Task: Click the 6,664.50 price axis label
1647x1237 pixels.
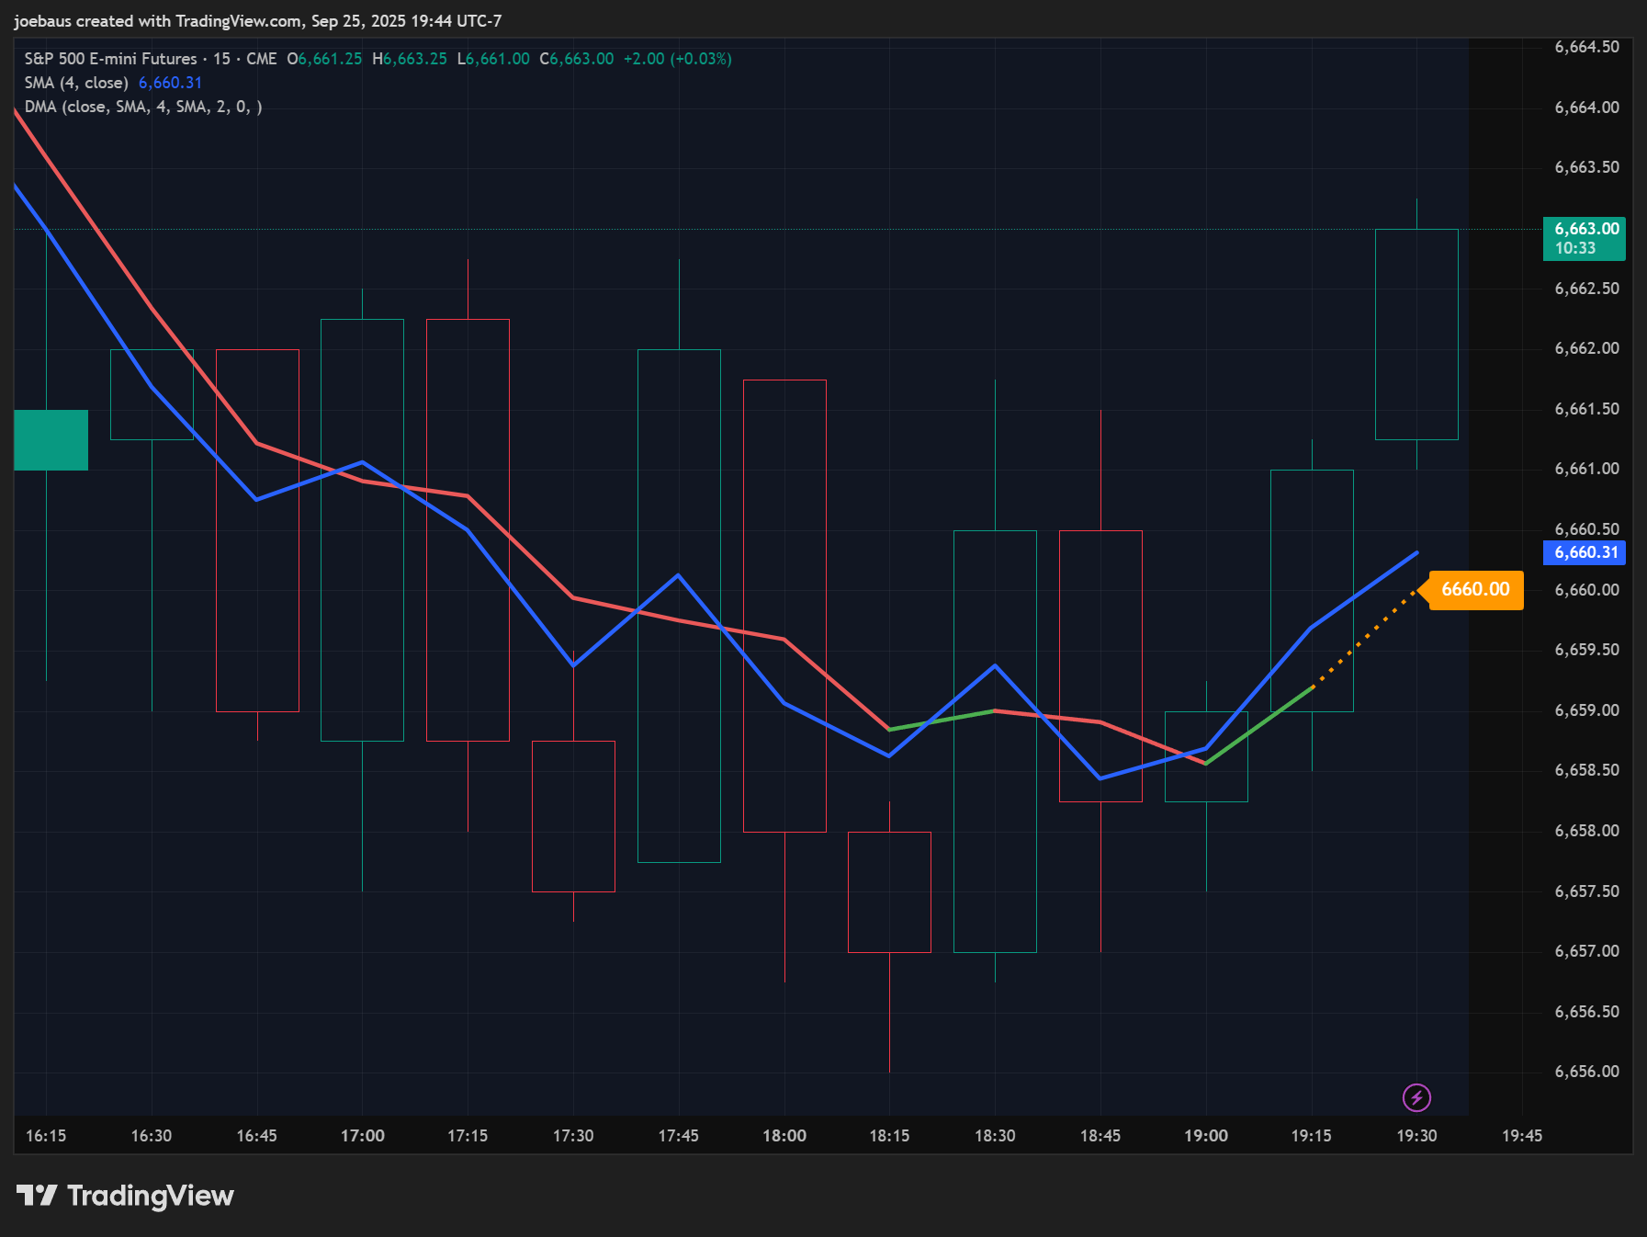Action: [x=1586, y=47]
